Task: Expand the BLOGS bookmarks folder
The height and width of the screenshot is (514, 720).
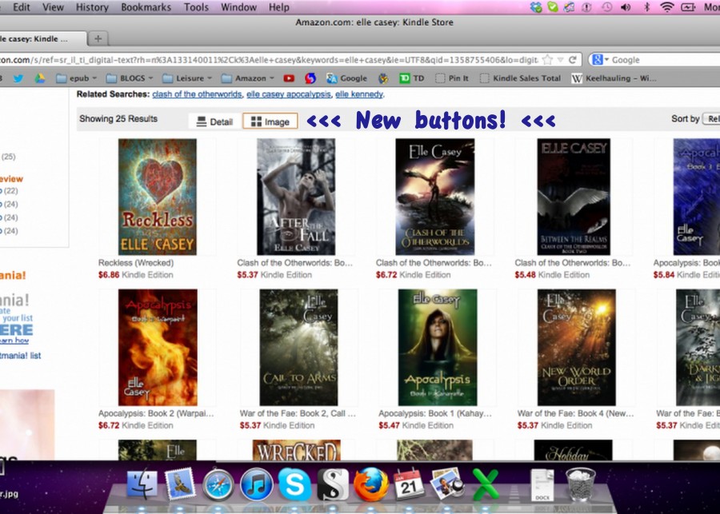Action: click(x=130, y=78)
